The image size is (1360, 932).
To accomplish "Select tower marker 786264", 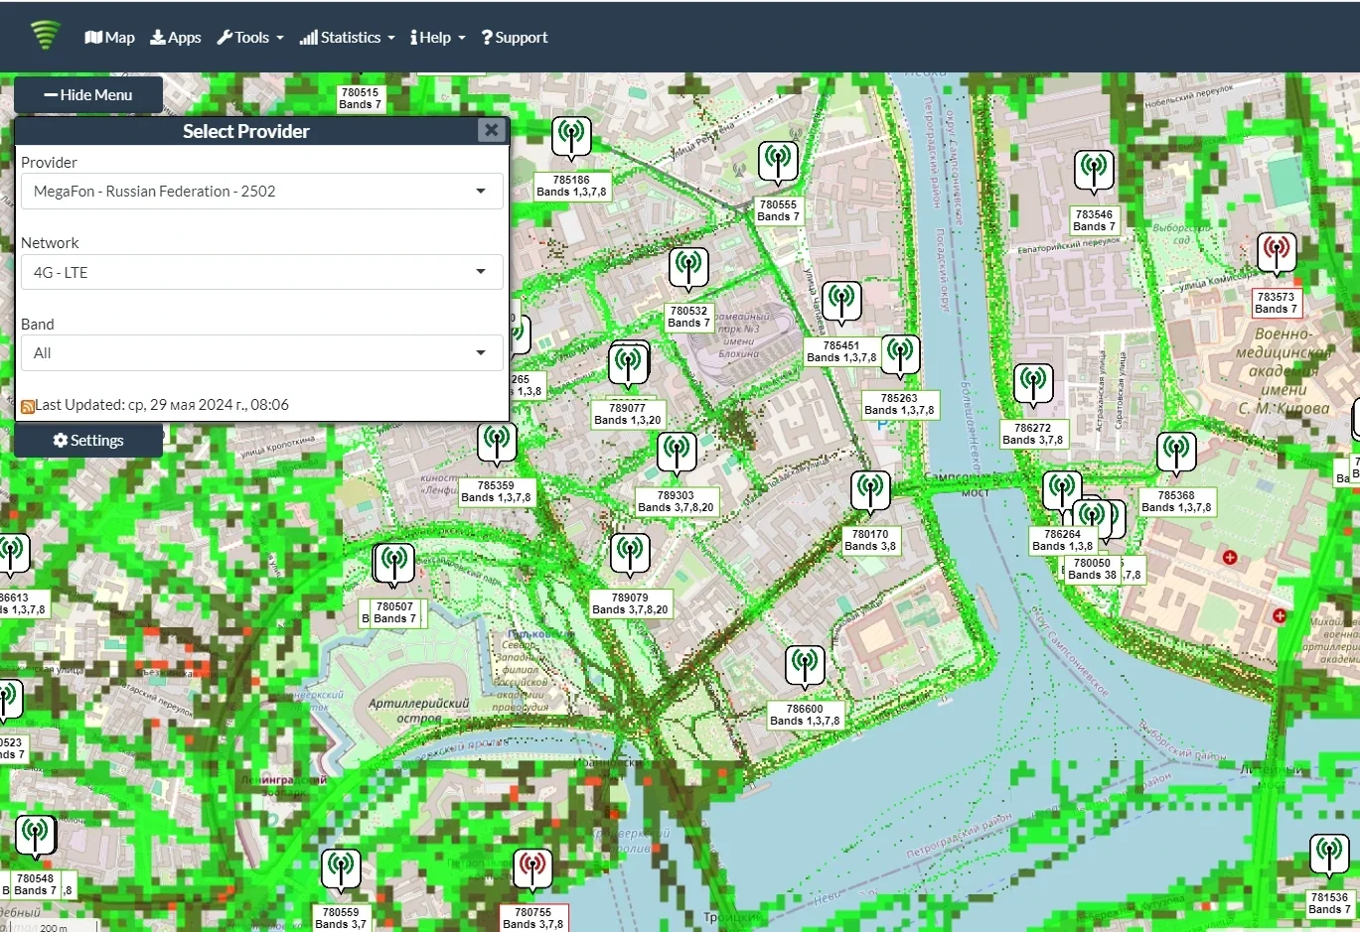I will [x=1062, y=492].
